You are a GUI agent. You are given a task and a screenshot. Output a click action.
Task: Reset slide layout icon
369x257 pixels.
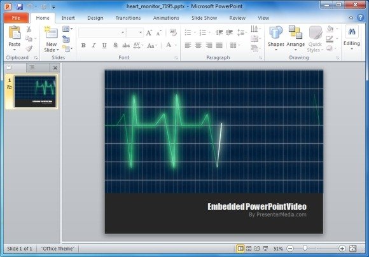click(66, 39)
